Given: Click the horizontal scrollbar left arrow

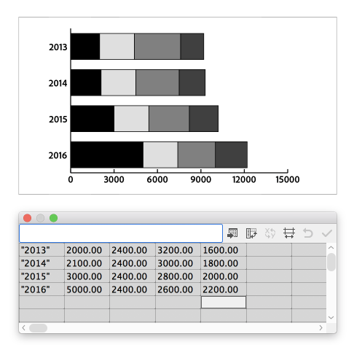Looking at the screenshot, I should [23, 327].
